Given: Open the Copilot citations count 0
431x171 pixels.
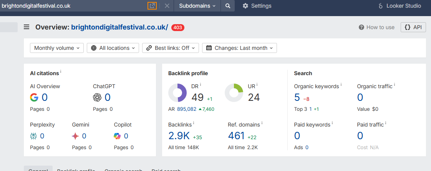Looking at the screenshot, I should pos(126,136).
